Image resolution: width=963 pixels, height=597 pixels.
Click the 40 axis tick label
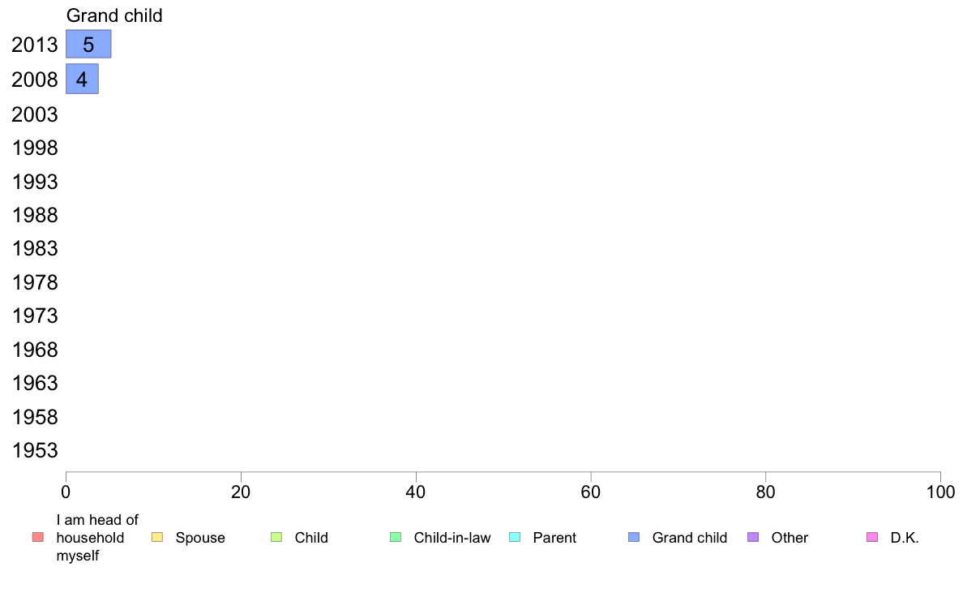[x=416, y=492]
